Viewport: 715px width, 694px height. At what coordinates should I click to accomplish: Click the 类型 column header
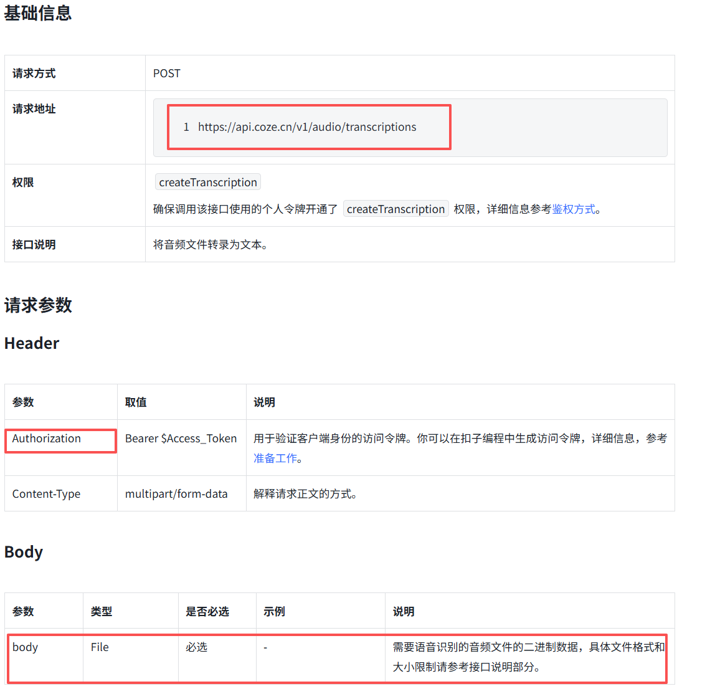[102, 612]
